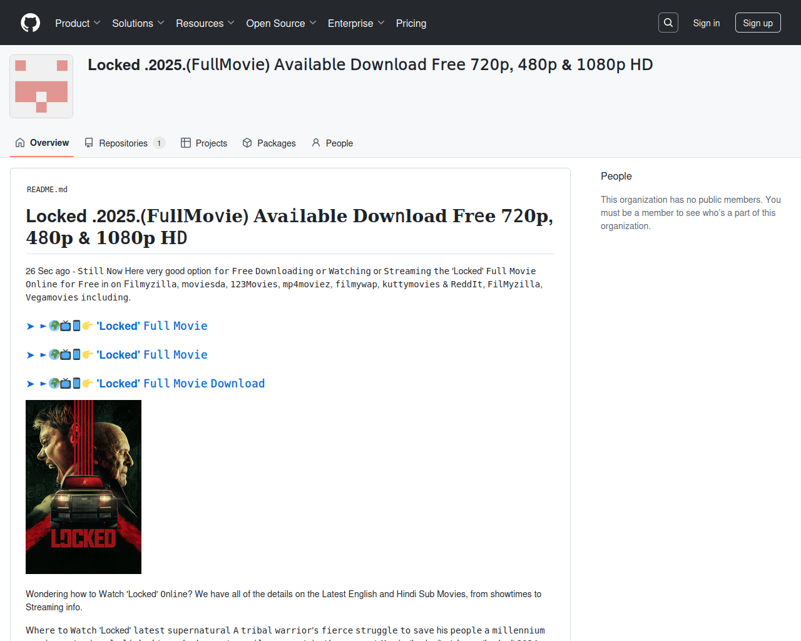The image size is (801, 641).
Task: Click the organization's pink avatar image
Action: pos(41,86)
